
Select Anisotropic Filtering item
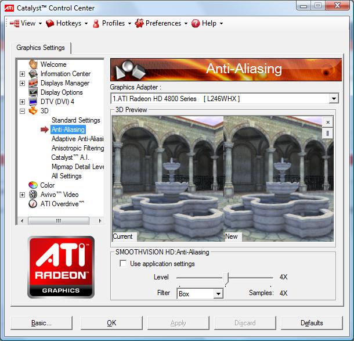tap(78, 148)
